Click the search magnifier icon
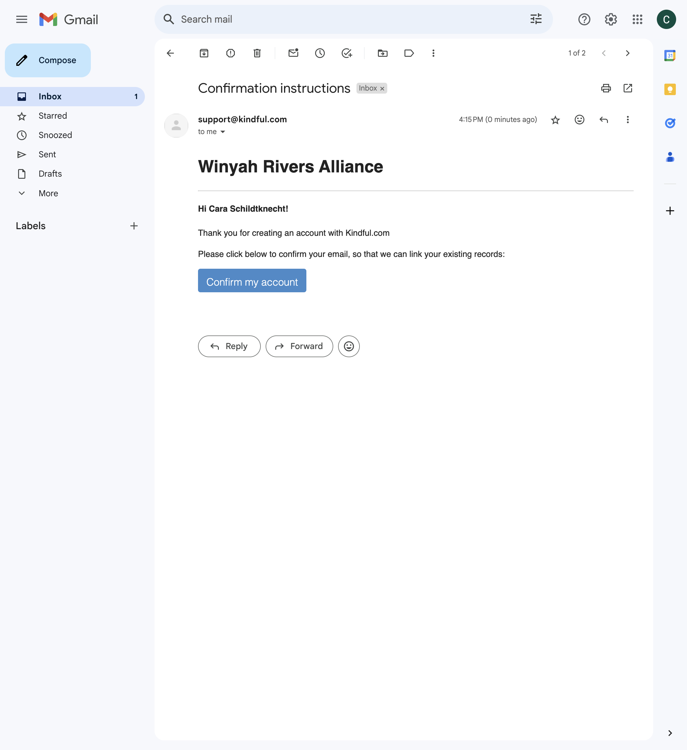The image size is (687, 750). coord(169,19)
